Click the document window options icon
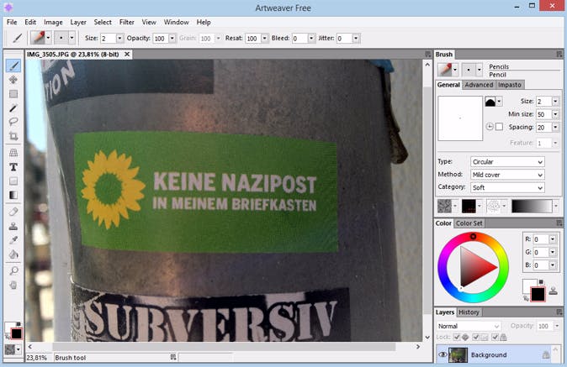This screenshot has height=367, width=567. coord(428,55)
